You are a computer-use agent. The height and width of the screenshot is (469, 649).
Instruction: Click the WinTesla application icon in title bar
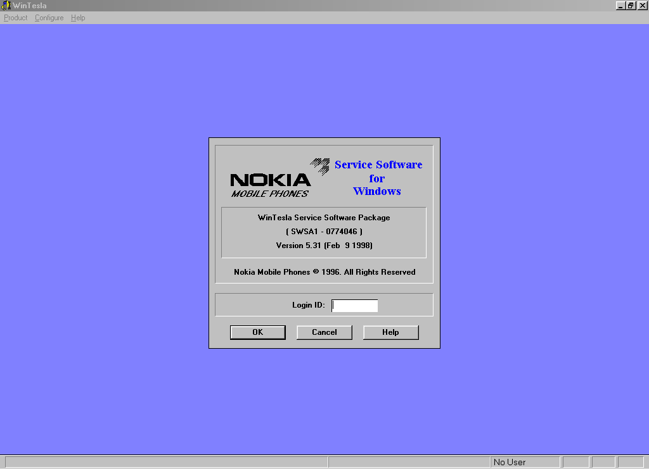6,5
